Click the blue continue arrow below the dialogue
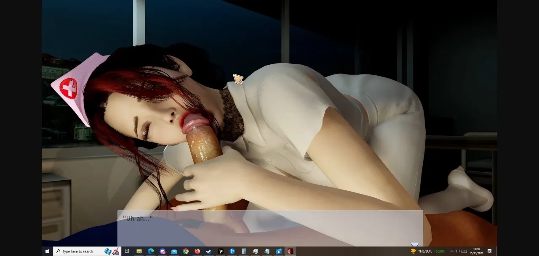Screen dimensions: 539x256 (415, 244)
